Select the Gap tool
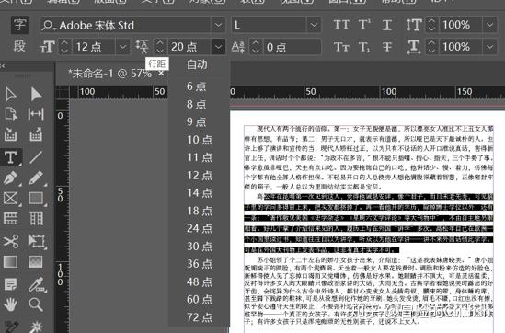Image resolution: width=505 pixels, height=333 pixels. pos(36,114)
